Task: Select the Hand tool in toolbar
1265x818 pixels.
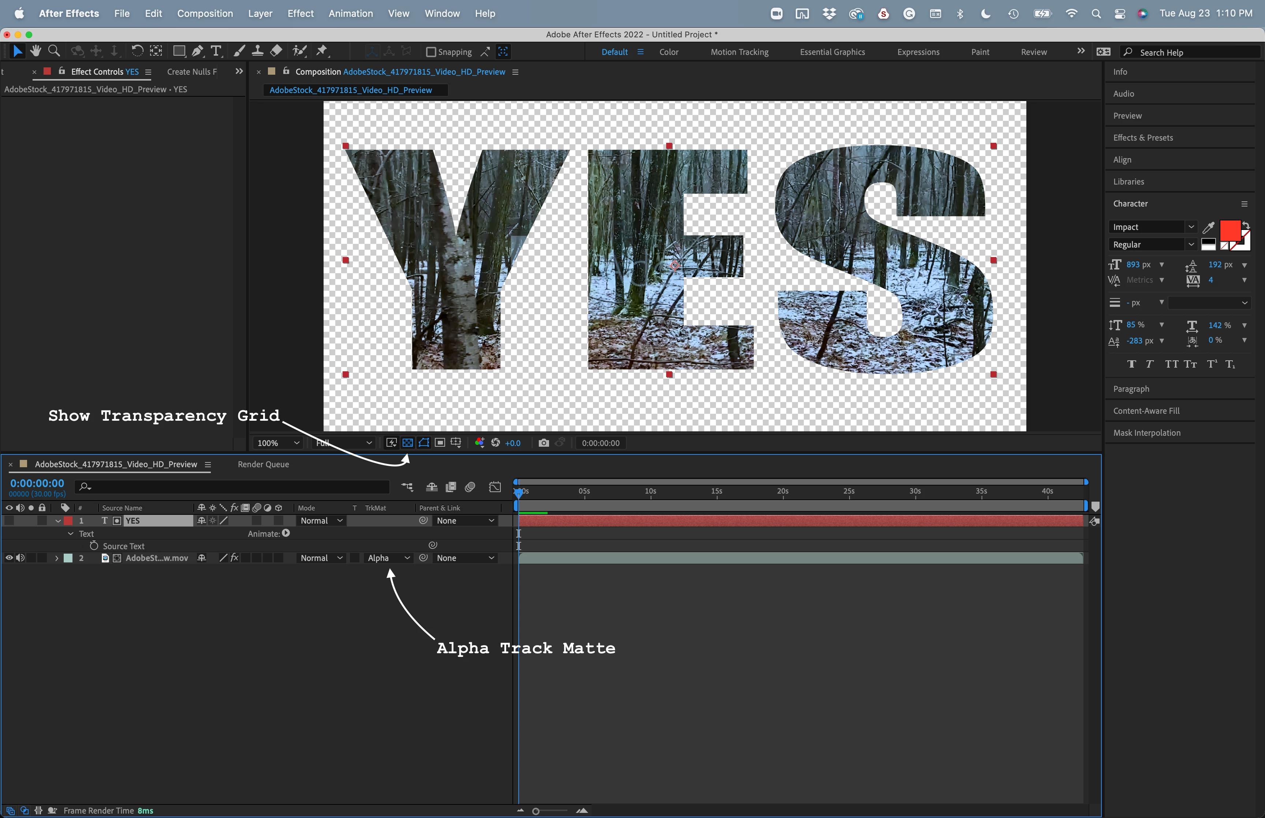Action: click(x=36, y=51)
